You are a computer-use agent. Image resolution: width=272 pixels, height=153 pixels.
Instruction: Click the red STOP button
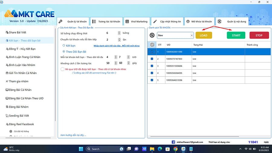tap(259, 35)
